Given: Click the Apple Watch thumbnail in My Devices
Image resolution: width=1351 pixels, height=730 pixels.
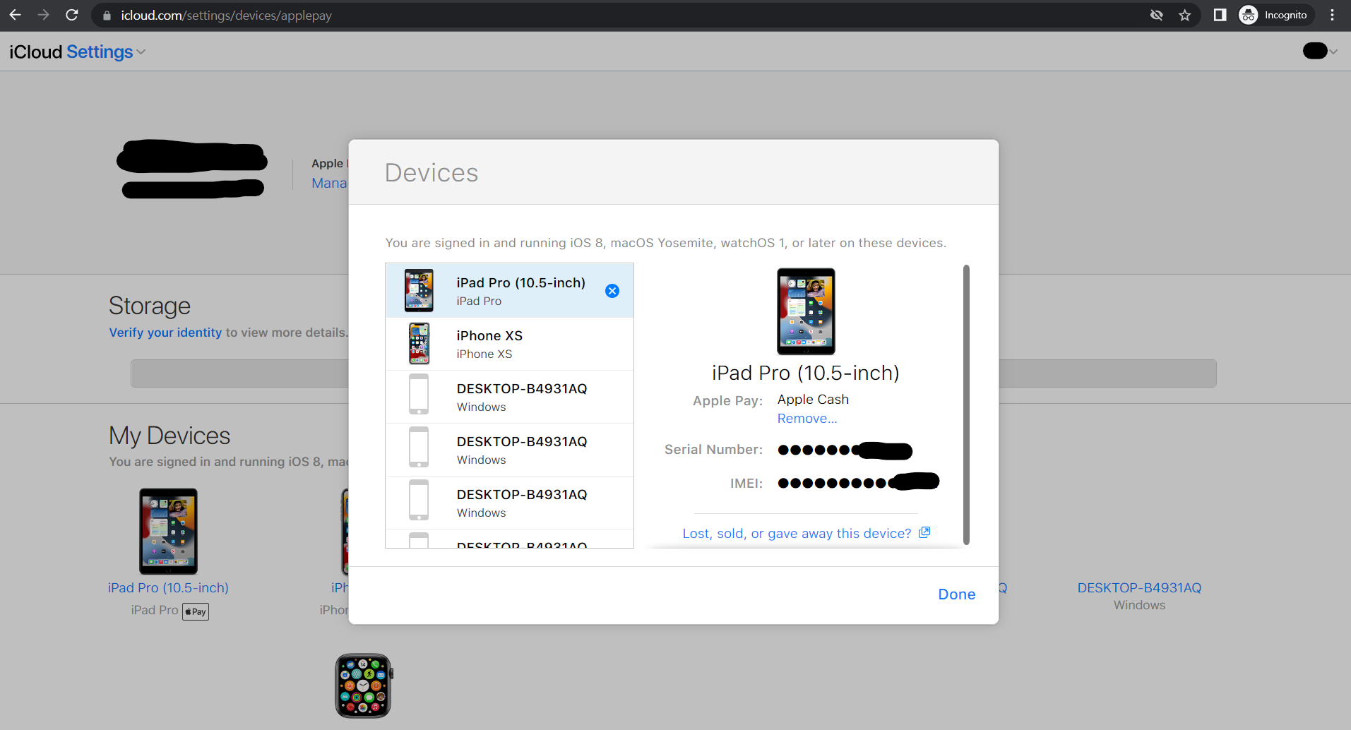Looking at the screenshot, I should [x=363, y=686].
